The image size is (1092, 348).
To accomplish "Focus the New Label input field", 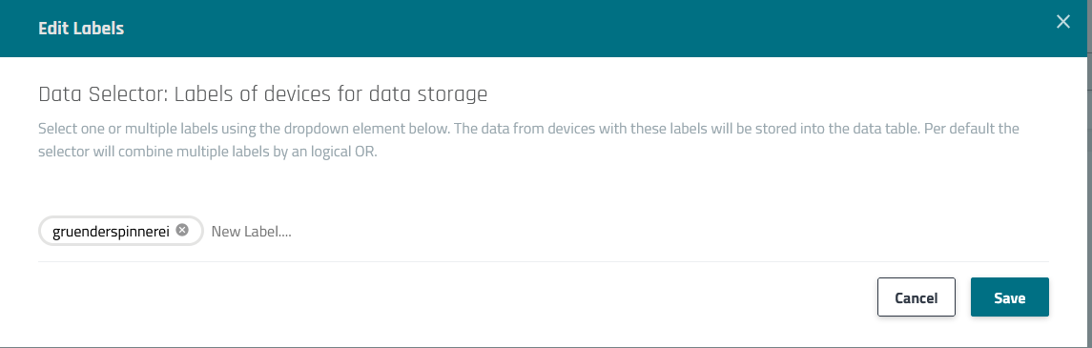I will point(252,231).
